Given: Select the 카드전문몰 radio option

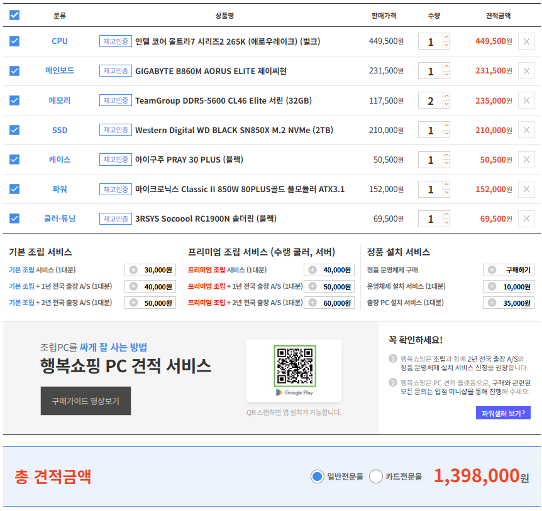Looking at the screenshot, I should tap(376, 476).
